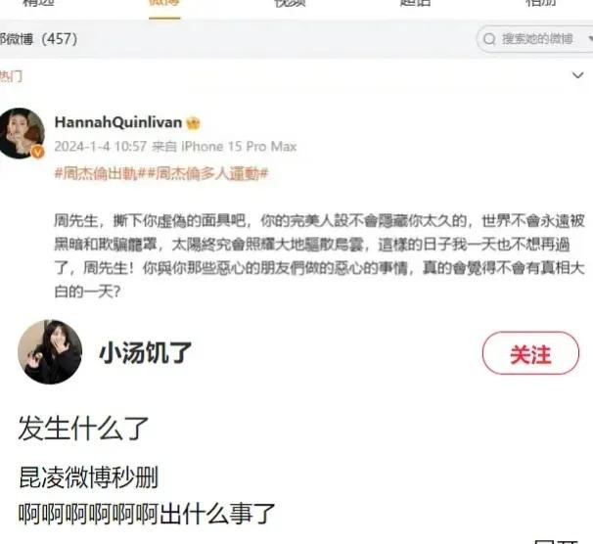Click the 2024-1-4 10:57 timestamp
Viewport: 593px width, 544px height.
click(100, 147)
